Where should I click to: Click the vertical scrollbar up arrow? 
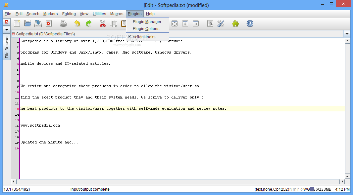(347, 41)
